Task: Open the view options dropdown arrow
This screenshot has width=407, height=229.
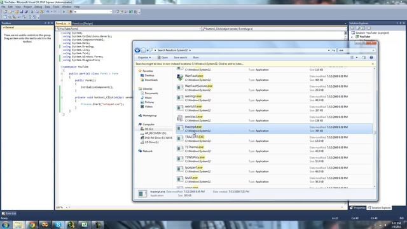Action: (357, 57)
